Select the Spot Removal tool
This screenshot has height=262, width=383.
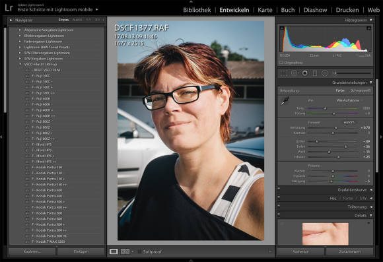click(295, 73)
